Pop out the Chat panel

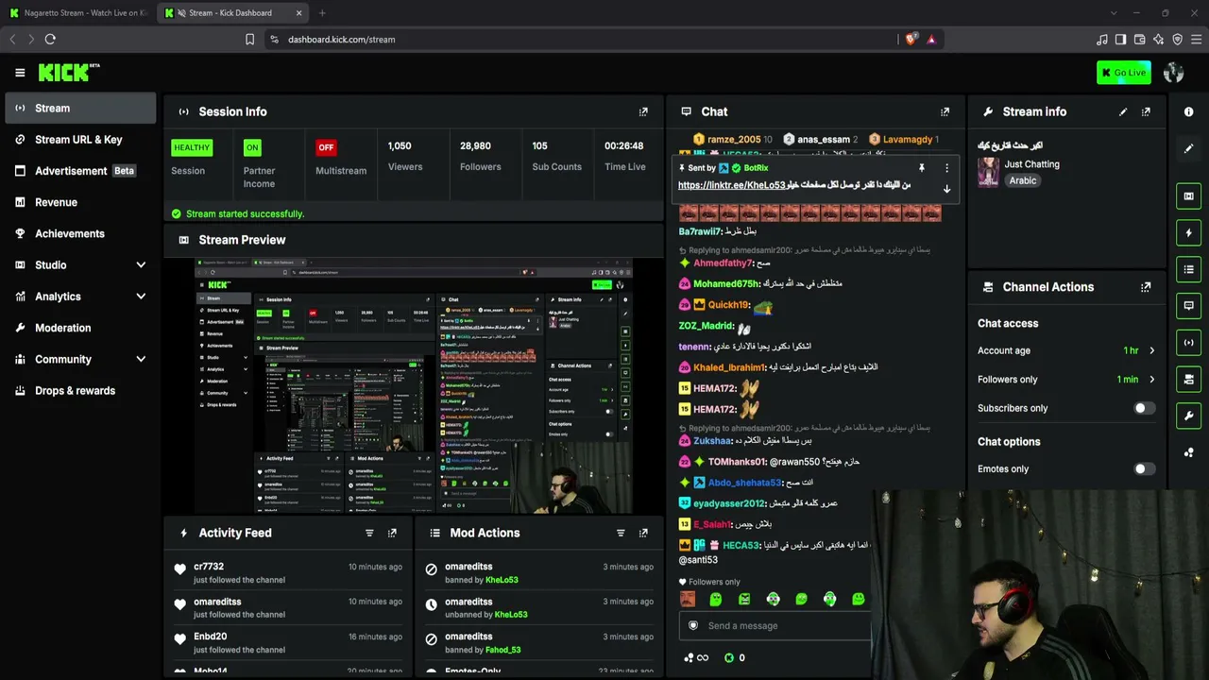click(x=945, y=111)
